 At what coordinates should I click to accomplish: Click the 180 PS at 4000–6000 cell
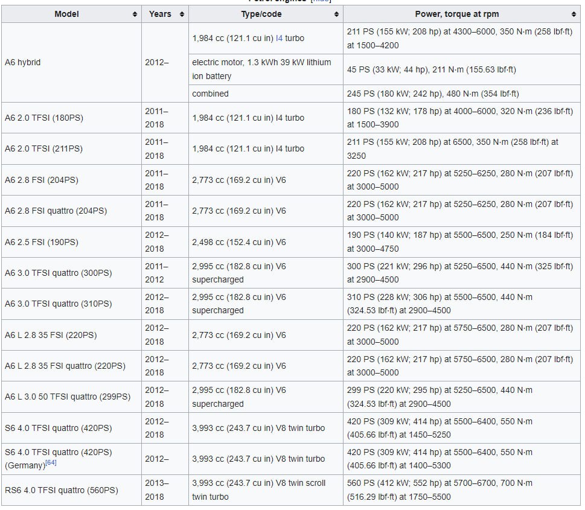(462, 118)
